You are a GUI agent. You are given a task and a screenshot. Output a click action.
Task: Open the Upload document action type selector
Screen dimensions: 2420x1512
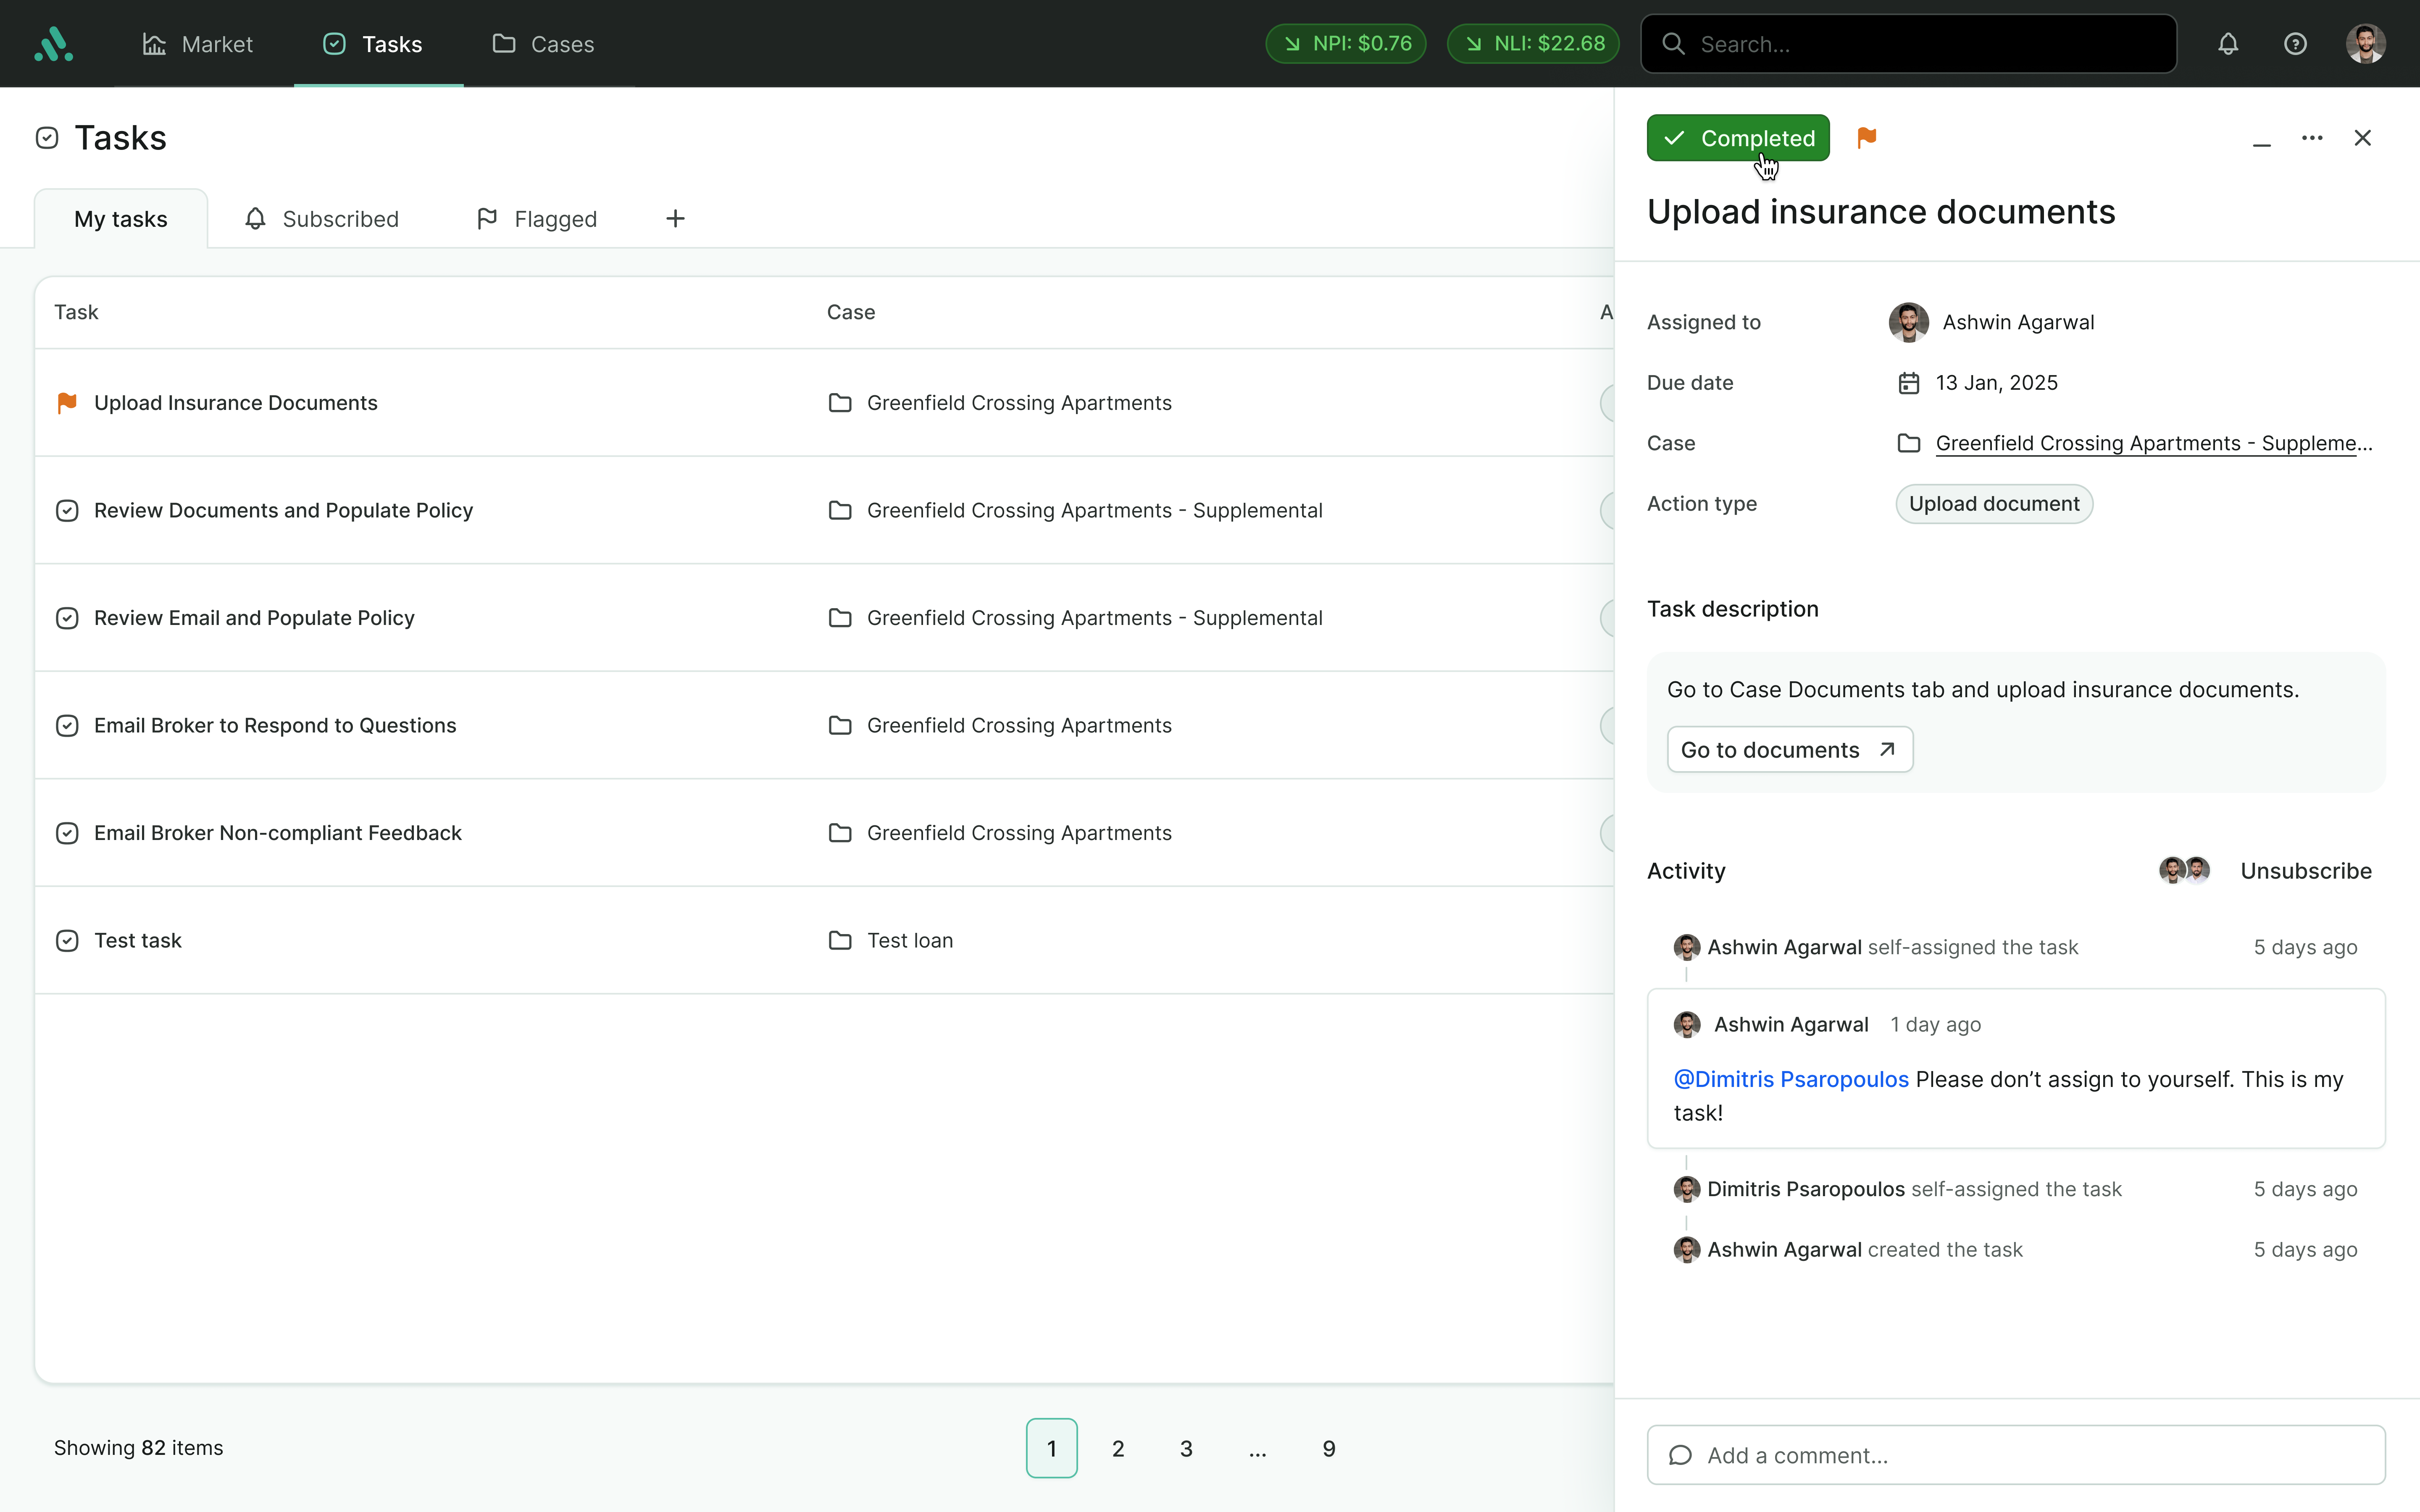1993,504
